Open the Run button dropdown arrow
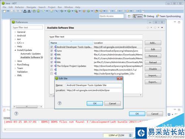The image size is (185, 139). [x=72, y=11]
